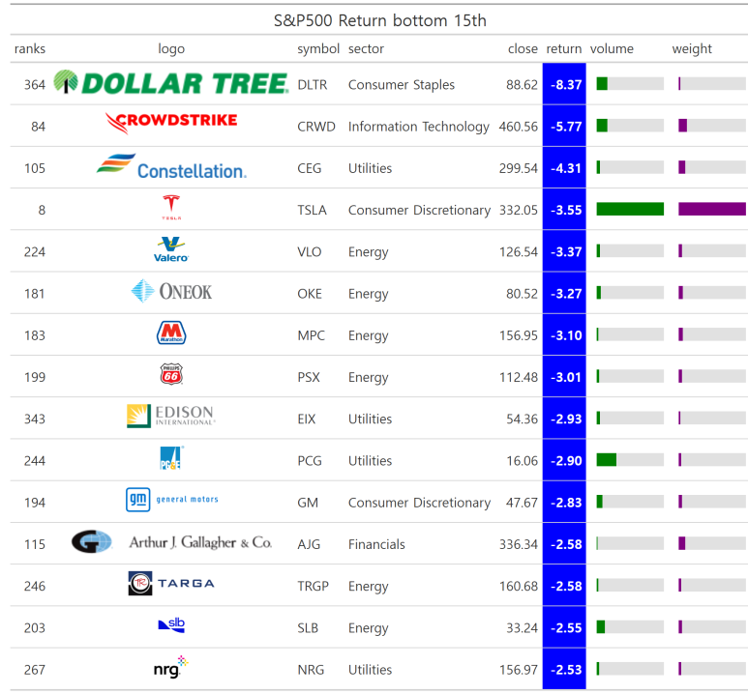This screenshot has height=694, width=748.
Task: Click the TSLA symbol cell
Action: (x=312, y=210)
